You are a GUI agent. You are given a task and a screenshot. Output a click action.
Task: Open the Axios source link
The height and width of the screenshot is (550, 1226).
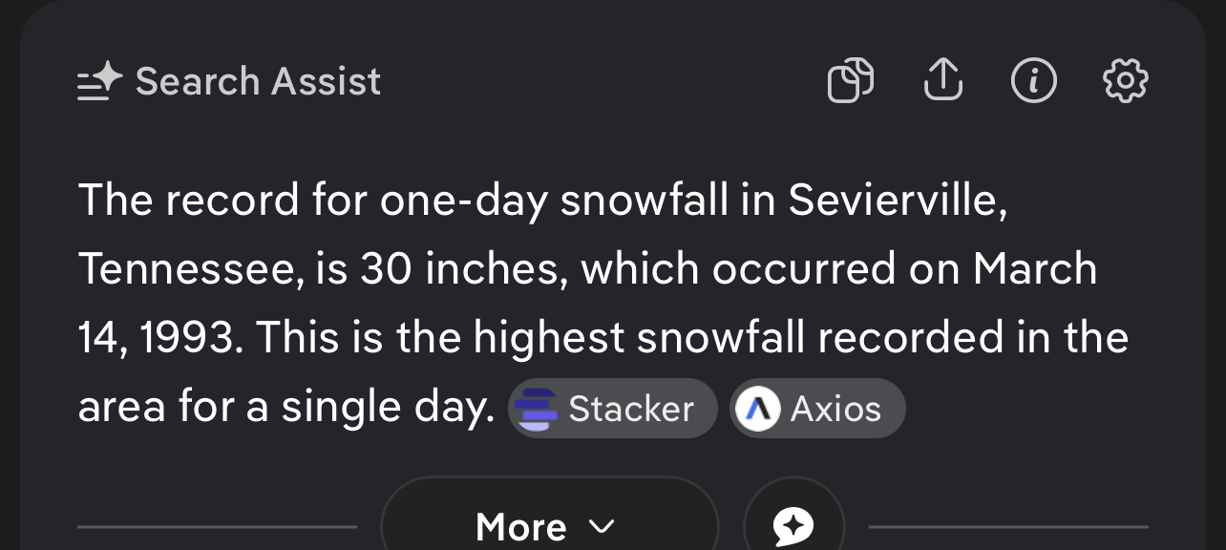[x=835, y=410]
